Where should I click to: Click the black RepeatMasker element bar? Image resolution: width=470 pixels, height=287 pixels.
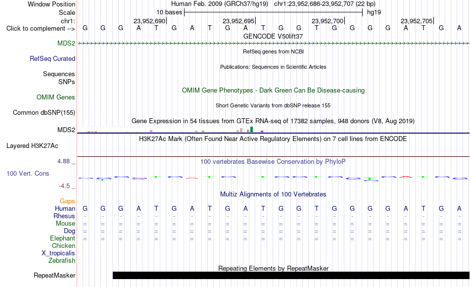click(291, 275)
